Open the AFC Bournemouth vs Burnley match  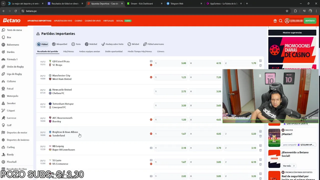point(62,119)
